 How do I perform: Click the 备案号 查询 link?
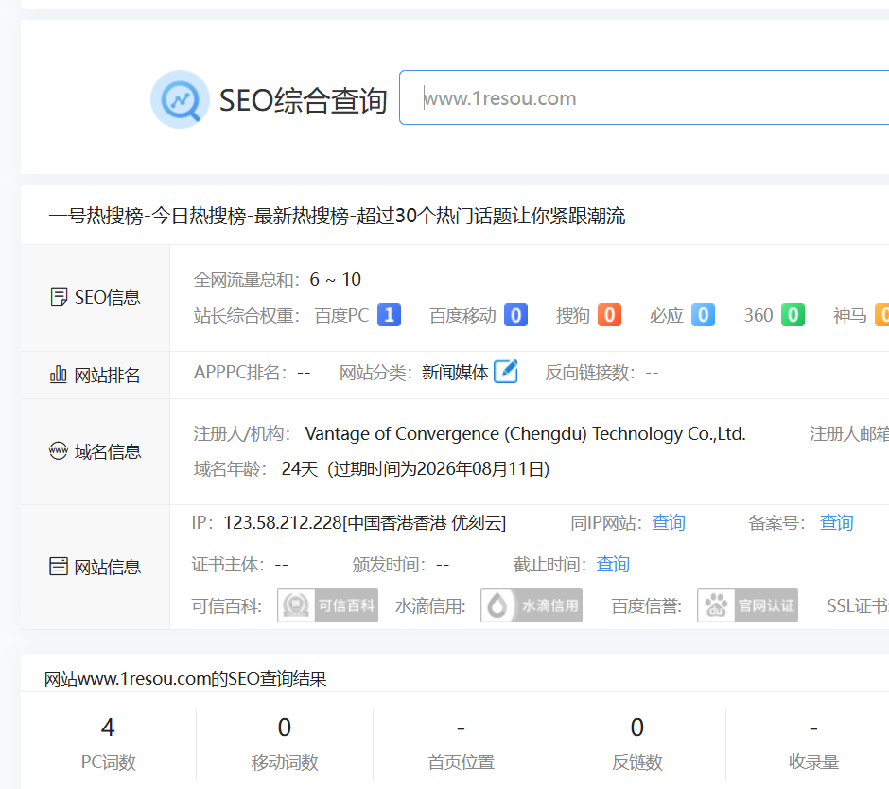(x=836, y=522)
